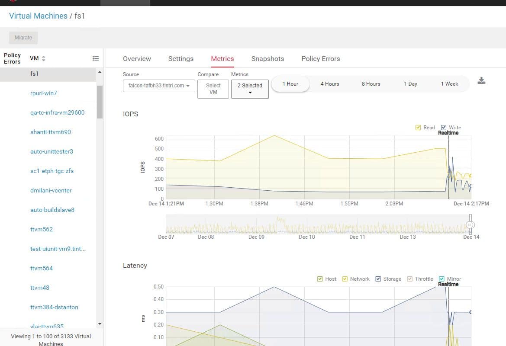
Task: Open the VM list columns menu icon
Action: click(x=96, y=58)
